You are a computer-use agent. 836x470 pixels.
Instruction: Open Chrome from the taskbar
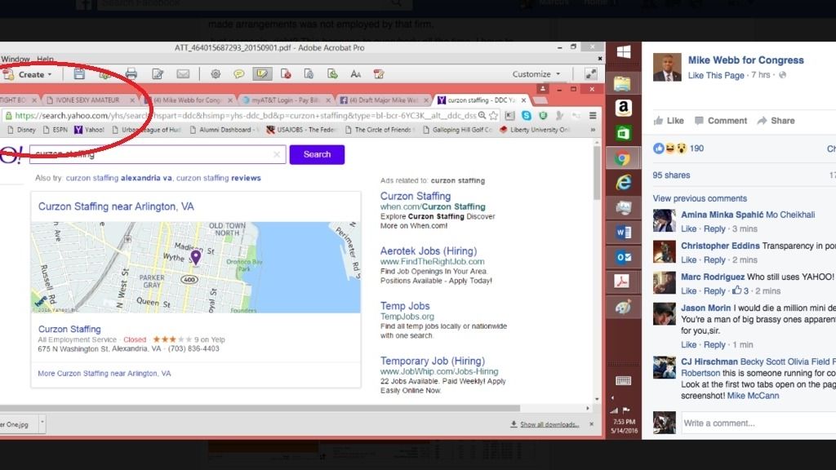pos(622,158)
